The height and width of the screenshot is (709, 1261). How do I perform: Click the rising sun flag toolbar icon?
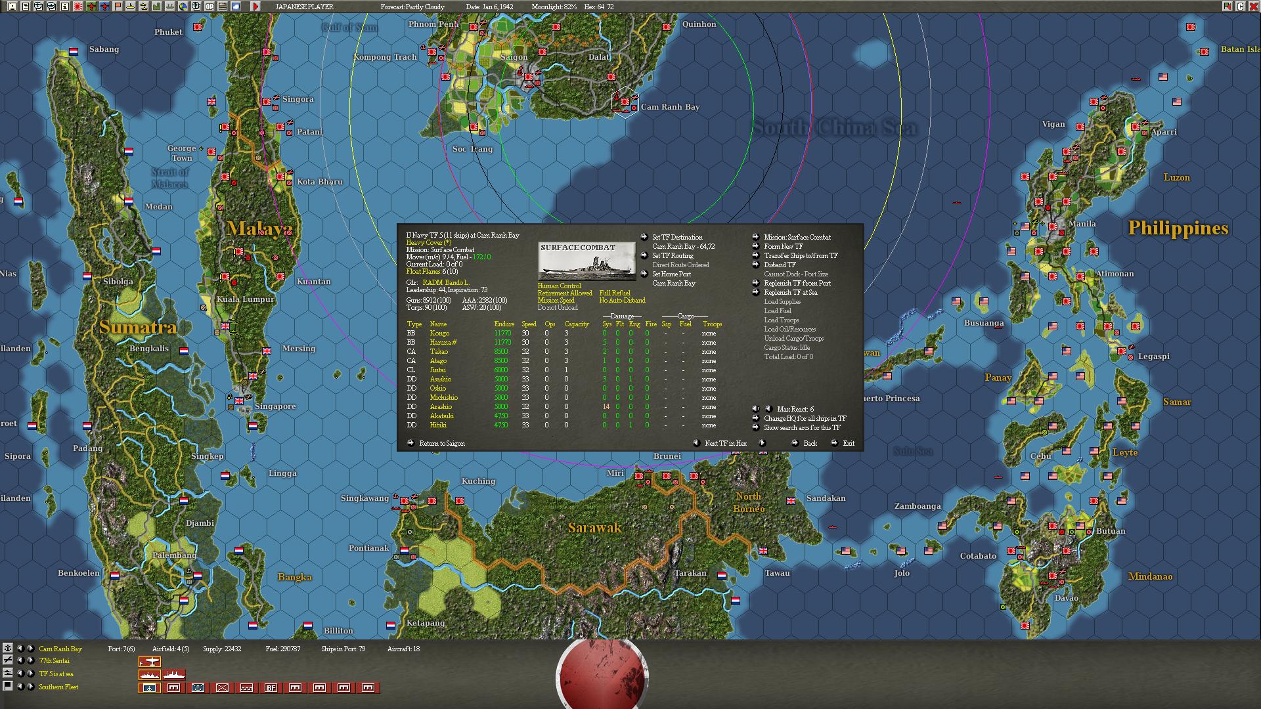pyautogui.click(x=78, y=7)
